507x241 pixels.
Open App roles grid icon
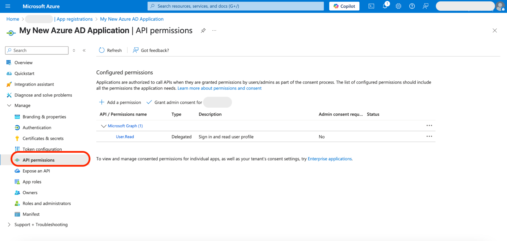coord(17,182)
